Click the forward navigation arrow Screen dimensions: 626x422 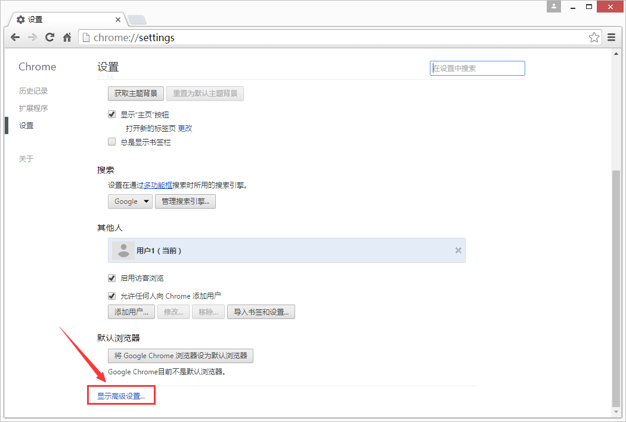tap(32, 38)
